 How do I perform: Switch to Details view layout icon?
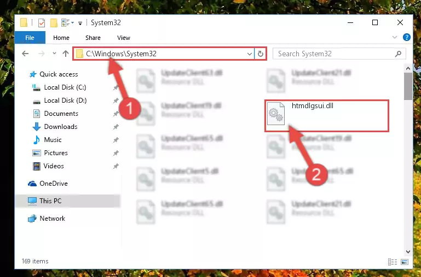coord(393,262)
